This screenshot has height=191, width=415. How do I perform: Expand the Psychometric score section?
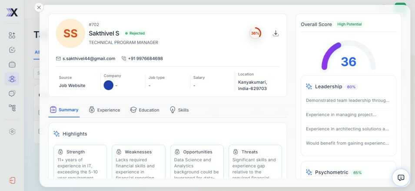(x=332, y=172)
